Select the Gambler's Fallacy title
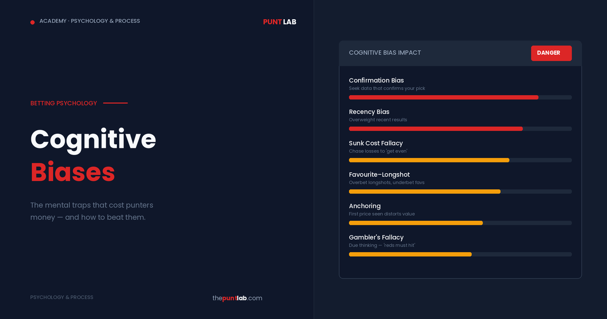The width and height of the screenshot is (607, 319). [x=376, y=237]
